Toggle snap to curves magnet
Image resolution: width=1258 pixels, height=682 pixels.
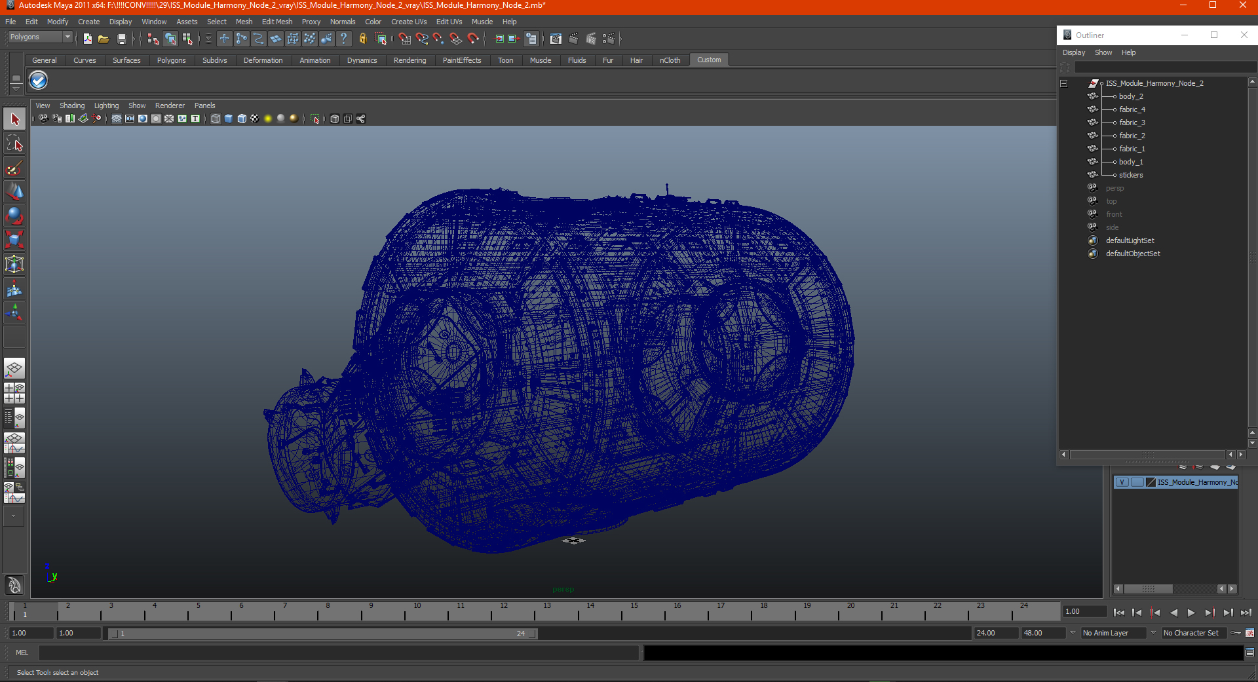[422, 39]
